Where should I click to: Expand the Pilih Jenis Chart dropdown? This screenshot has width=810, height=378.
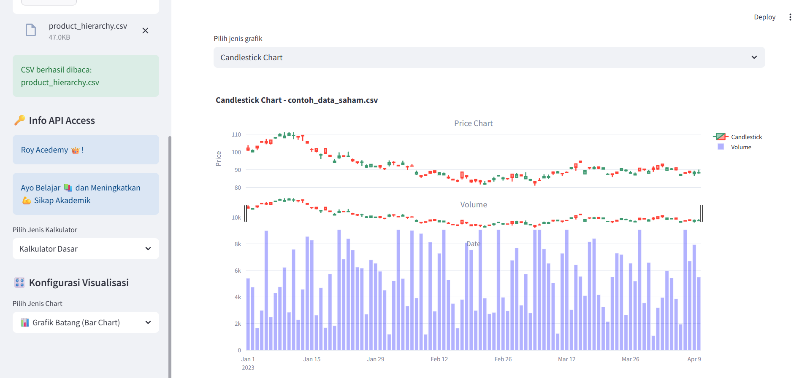point(86,323)
